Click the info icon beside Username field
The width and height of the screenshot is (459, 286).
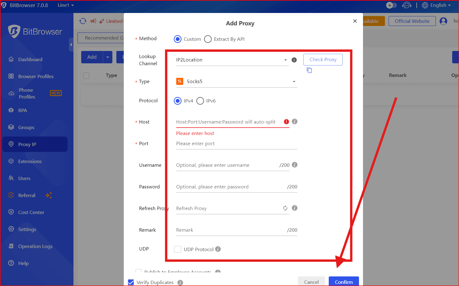point(294,165)
